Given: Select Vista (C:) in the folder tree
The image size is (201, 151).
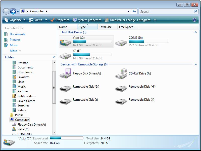Looking at the screenshot, I should tap(23, 129).
